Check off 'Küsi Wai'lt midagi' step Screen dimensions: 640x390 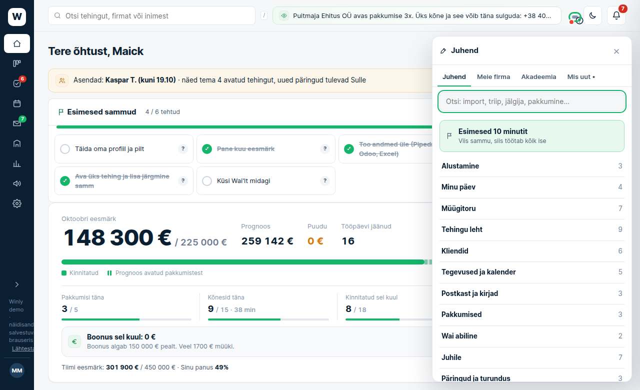[207, 181]
